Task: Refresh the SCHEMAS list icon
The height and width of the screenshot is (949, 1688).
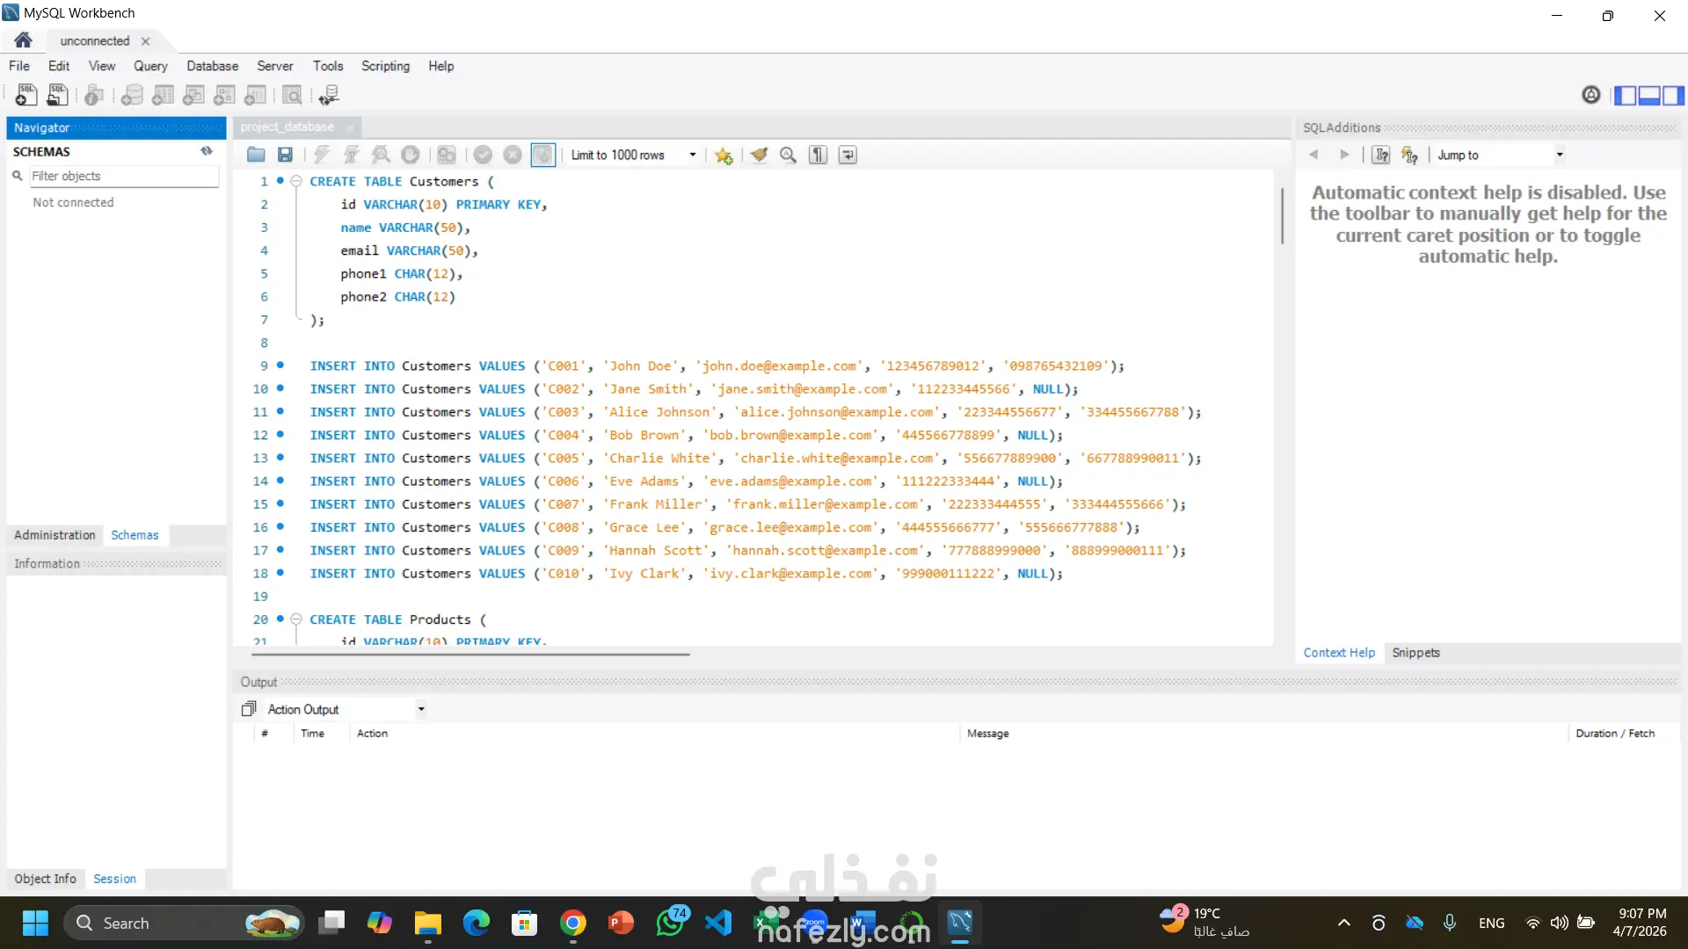Action: pyautogui.click(x=207, y=151)
